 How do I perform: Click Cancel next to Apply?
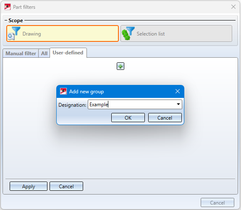click(x=66, y=186)
